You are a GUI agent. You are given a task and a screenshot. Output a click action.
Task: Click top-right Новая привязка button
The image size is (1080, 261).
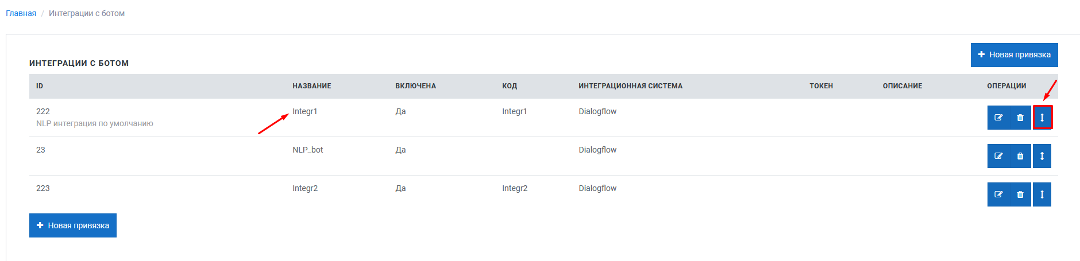coord(1015,55)
